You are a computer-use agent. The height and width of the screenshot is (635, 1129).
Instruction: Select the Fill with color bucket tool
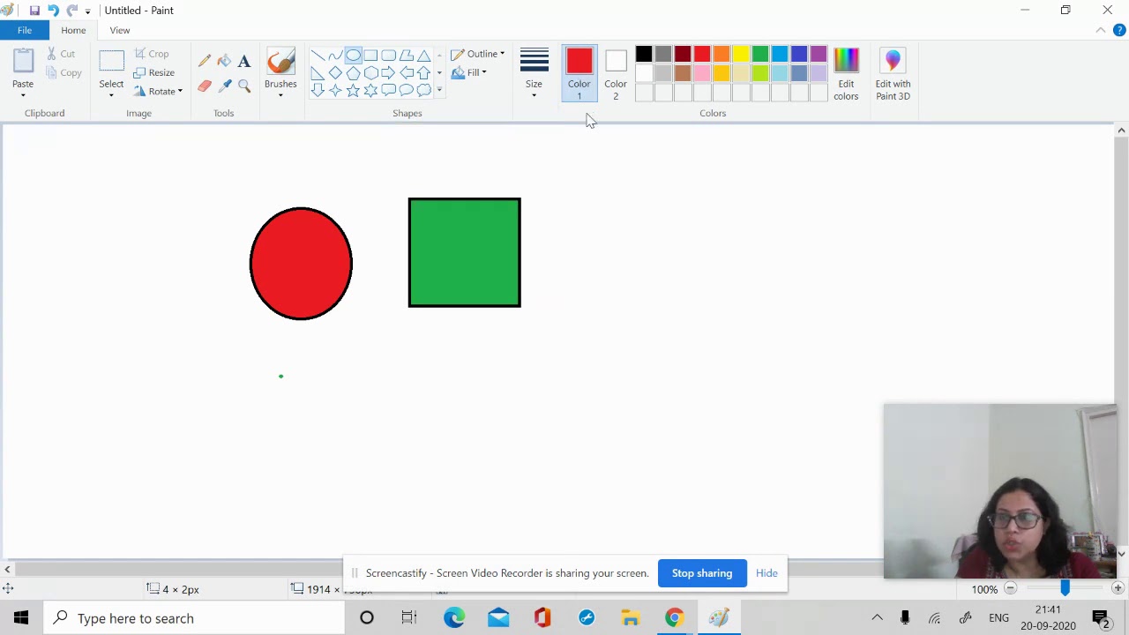coord(224,61)
